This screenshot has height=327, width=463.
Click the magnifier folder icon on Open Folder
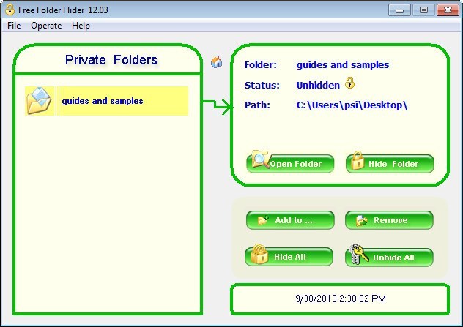point(261,159)
